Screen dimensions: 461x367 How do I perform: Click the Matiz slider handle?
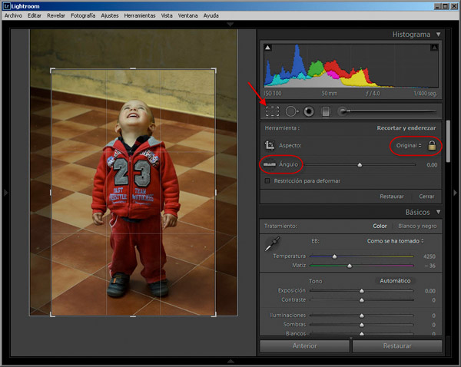pos(350,266)
